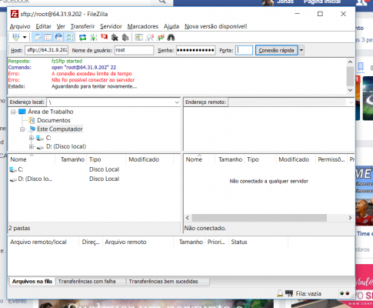The width and height of the screenshot is (373, 308).
Task: Select the C: row in local list
Action: (x=94, y=169)
